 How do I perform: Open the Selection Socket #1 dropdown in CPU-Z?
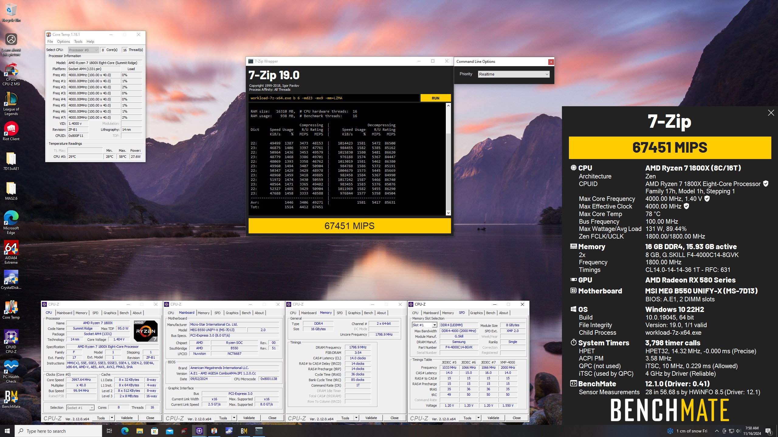(80, 408)
